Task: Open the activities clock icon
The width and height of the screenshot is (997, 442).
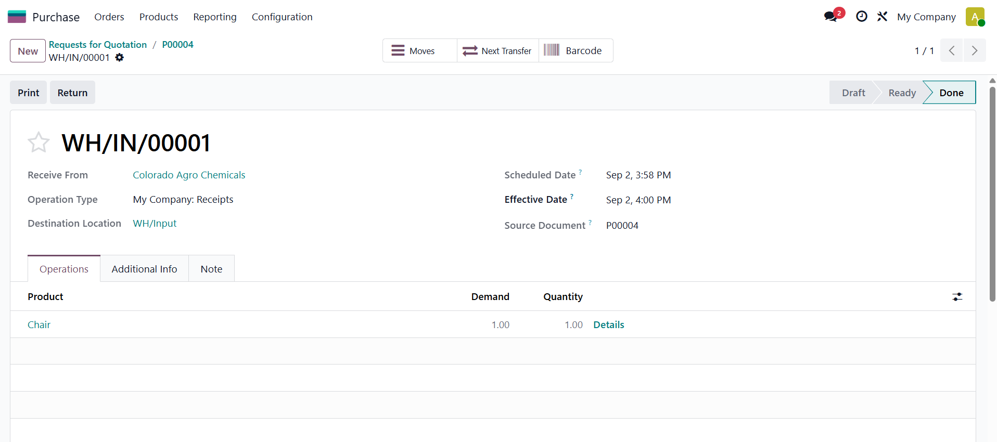Action: (862, 17)
